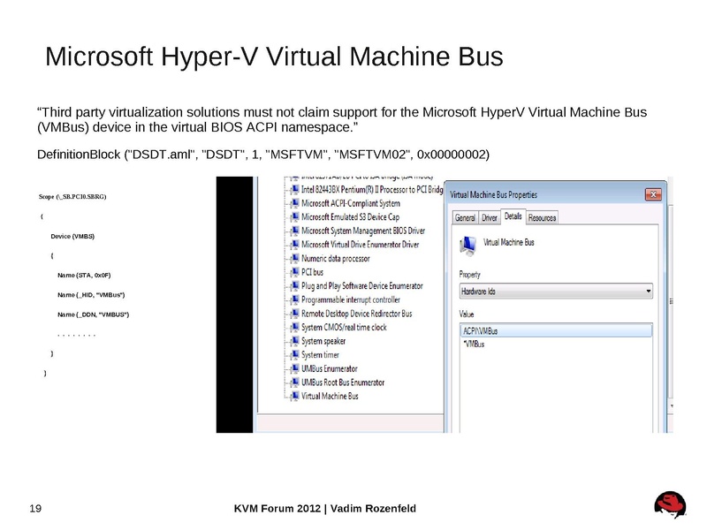Select the Details tab

(x=513, y=215)
